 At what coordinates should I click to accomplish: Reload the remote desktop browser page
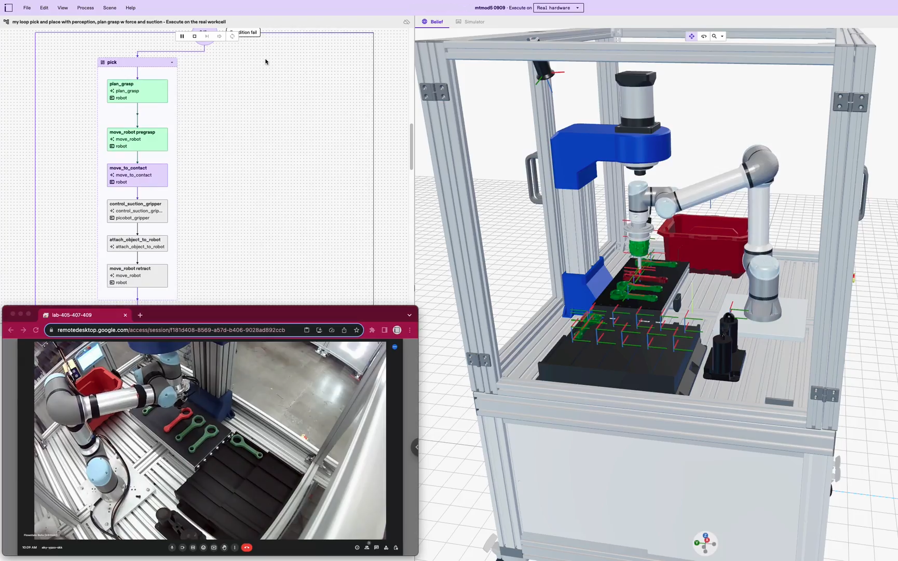click(x=36, y=330)
